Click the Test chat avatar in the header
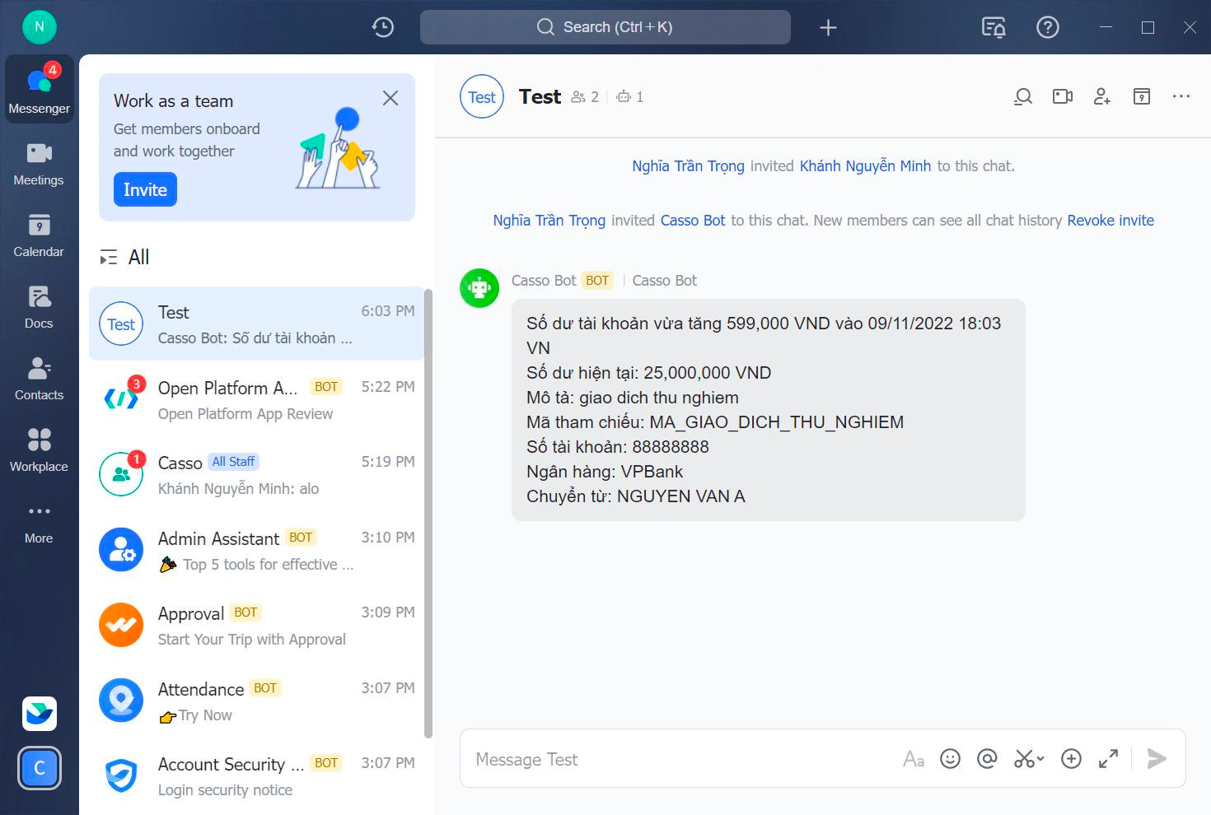 [x=482, y=97]
